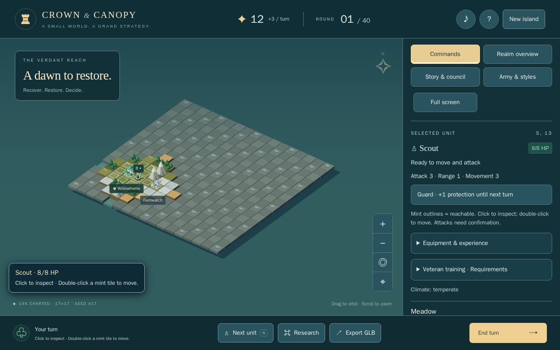The width and height of the screenshot is (560, 350).
Task: Start a New island
Action: tap(524, 19)
